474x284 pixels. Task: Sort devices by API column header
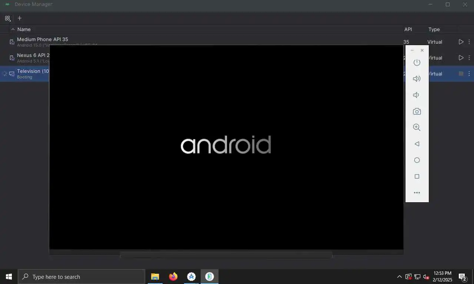point(408,29)
